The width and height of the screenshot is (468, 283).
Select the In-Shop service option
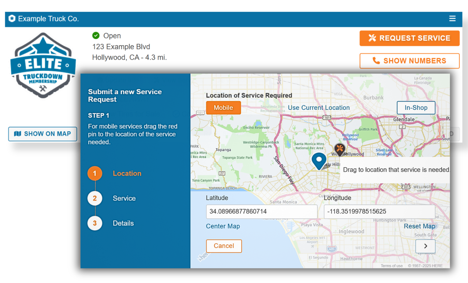point(416,108)
